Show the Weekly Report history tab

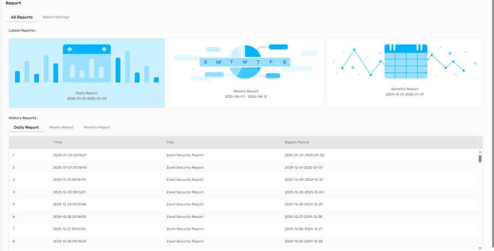click(x=61, y=127)
